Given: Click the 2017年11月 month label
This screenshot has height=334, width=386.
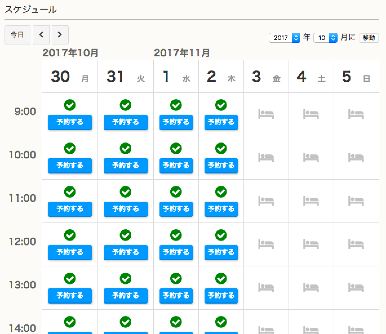Looking at the screenshot, I should (182, 53).
